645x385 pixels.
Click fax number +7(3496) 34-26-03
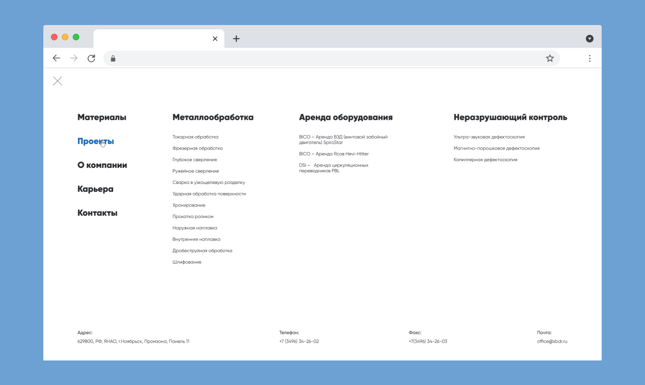(x=428, y=341)
